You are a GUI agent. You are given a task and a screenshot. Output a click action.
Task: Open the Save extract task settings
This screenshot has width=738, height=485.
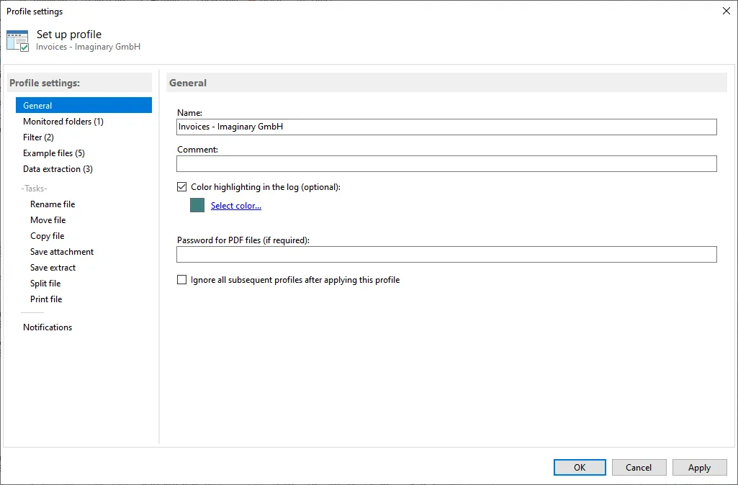pyautogui.click(x=53, y=267)
